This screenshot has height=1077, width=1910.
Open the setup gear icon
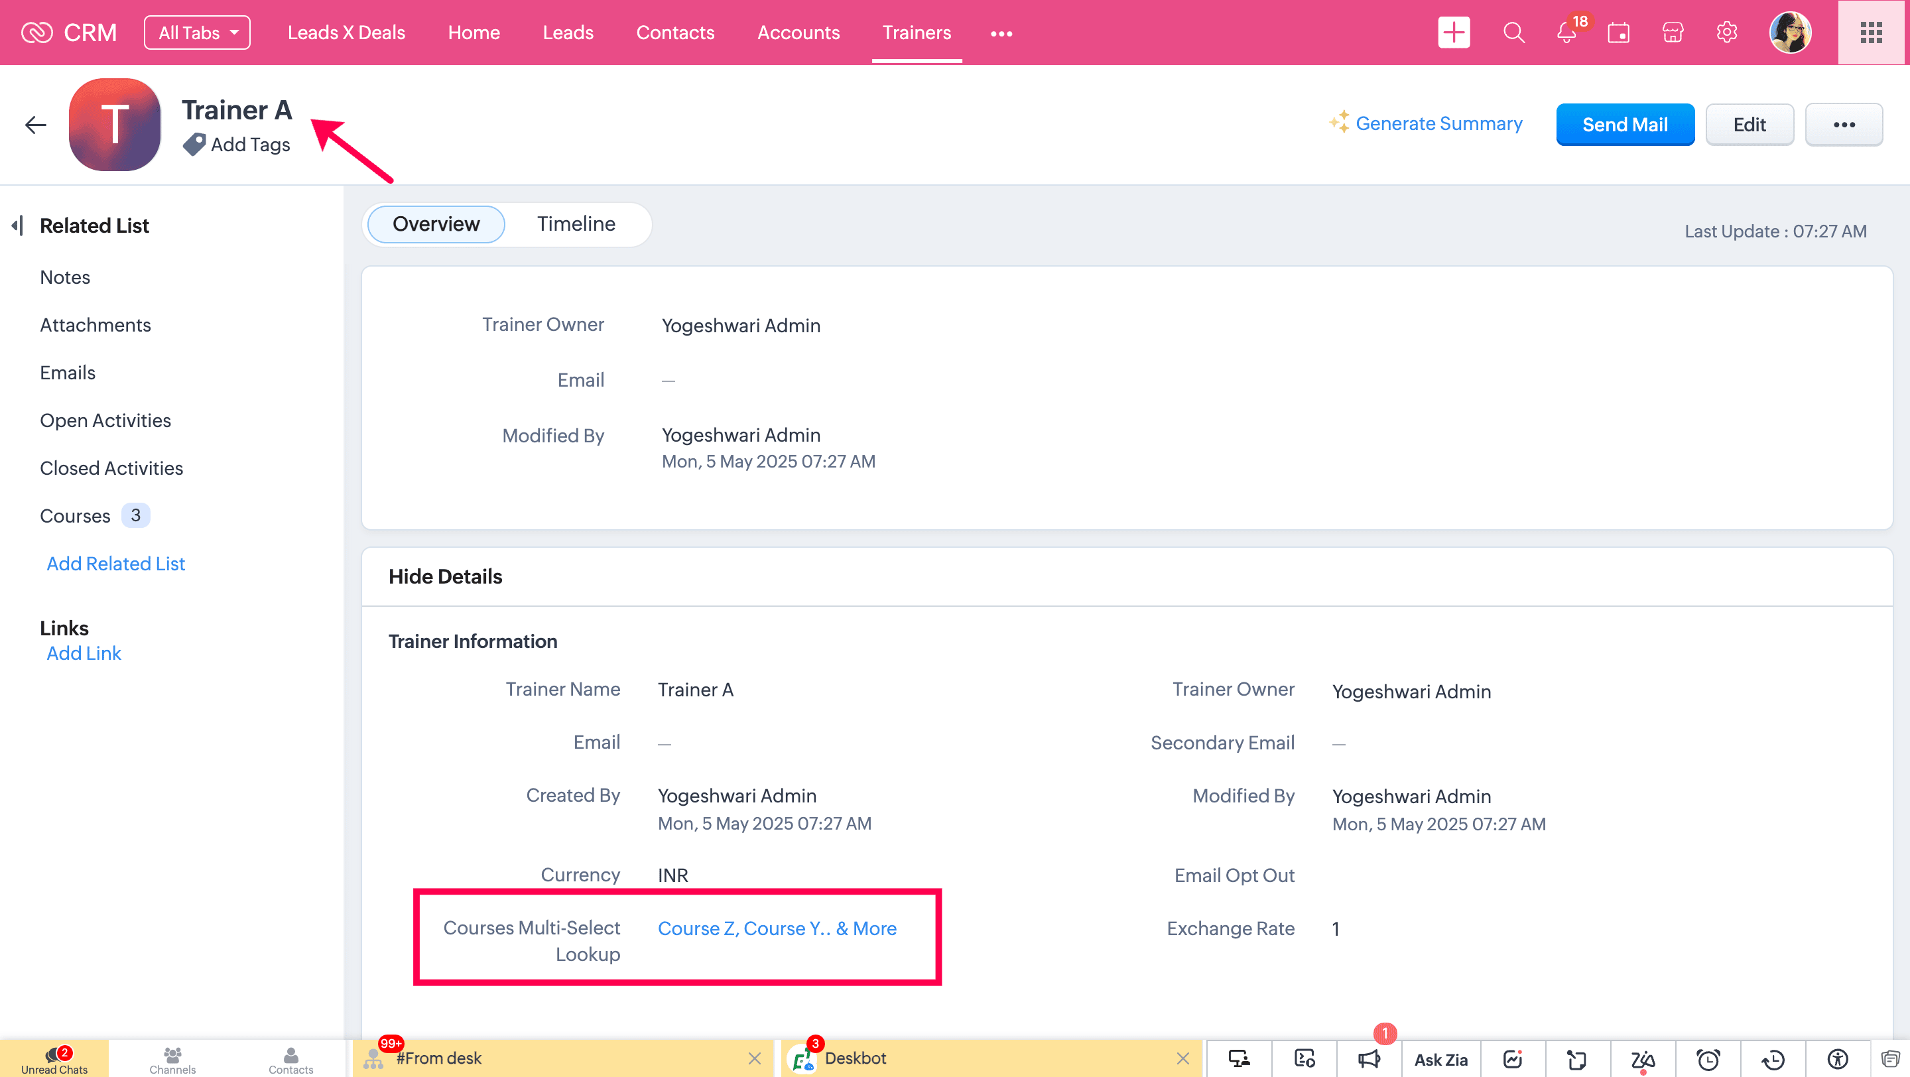[1726, 32]
